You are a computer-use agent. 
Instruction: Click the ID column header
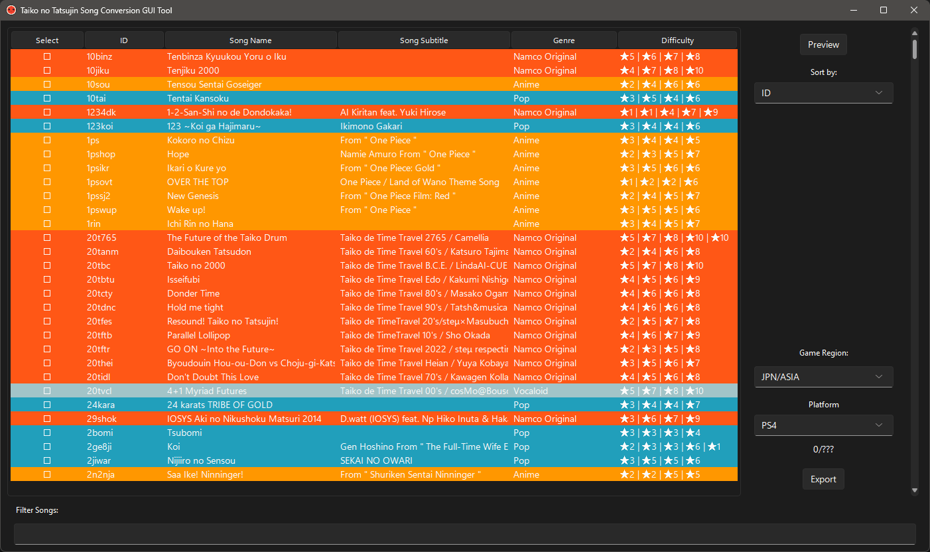[124, 40]
